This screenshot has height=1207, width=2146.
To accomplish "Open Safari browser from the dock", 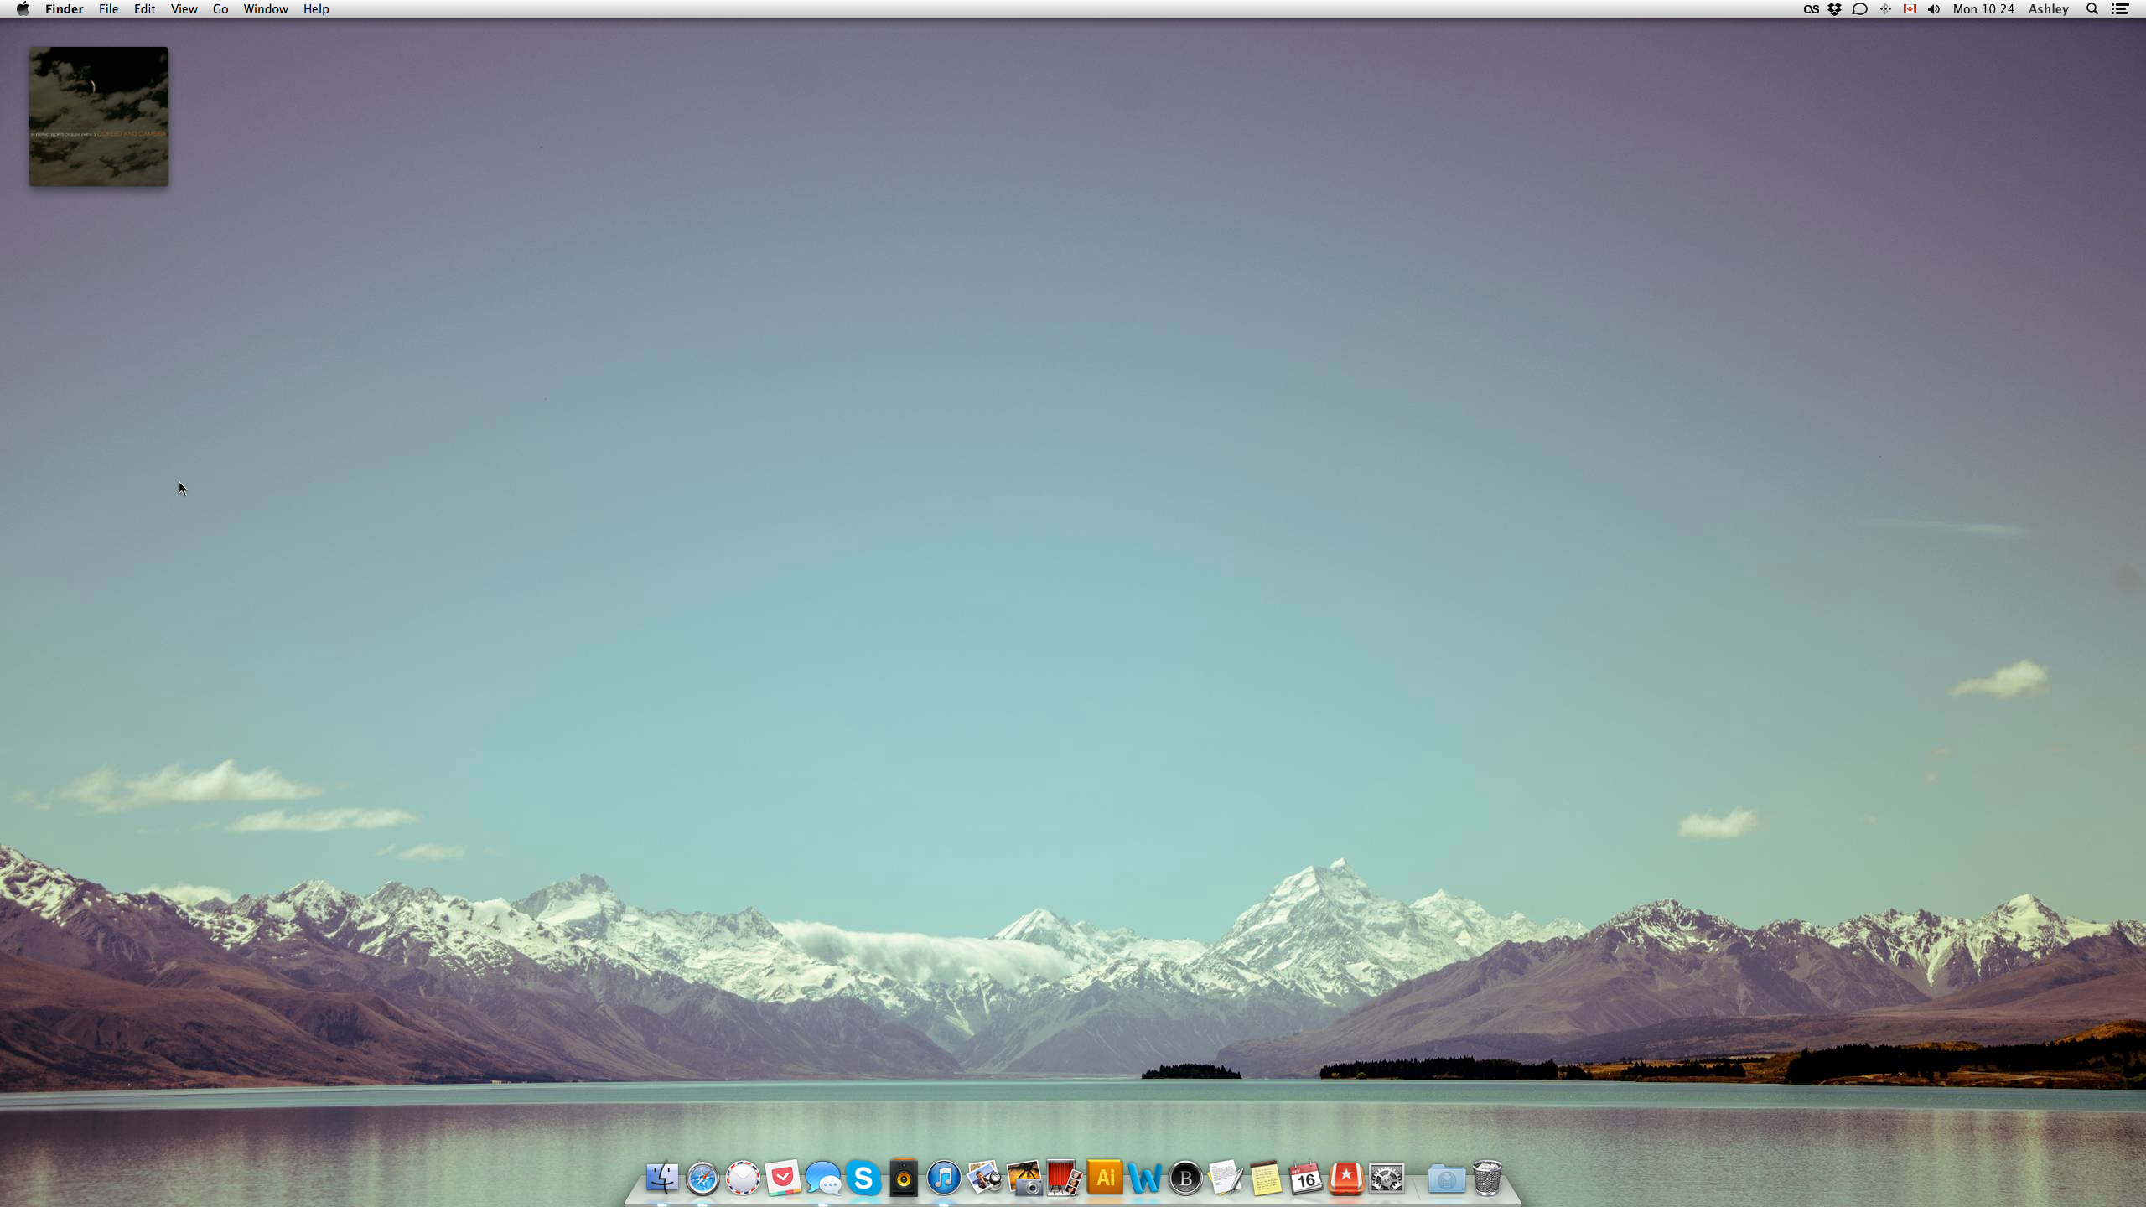I will click(x=702, y=1179).
